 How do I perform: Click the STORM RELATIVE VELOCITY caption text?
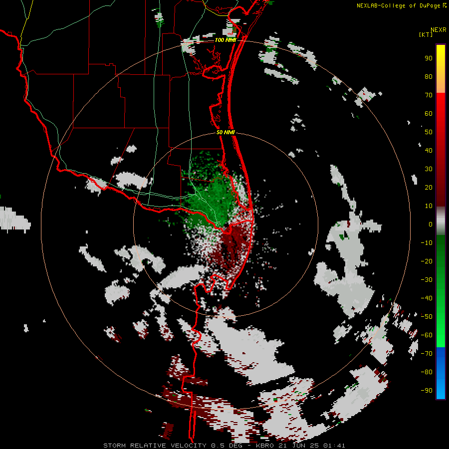pos(155,446)
